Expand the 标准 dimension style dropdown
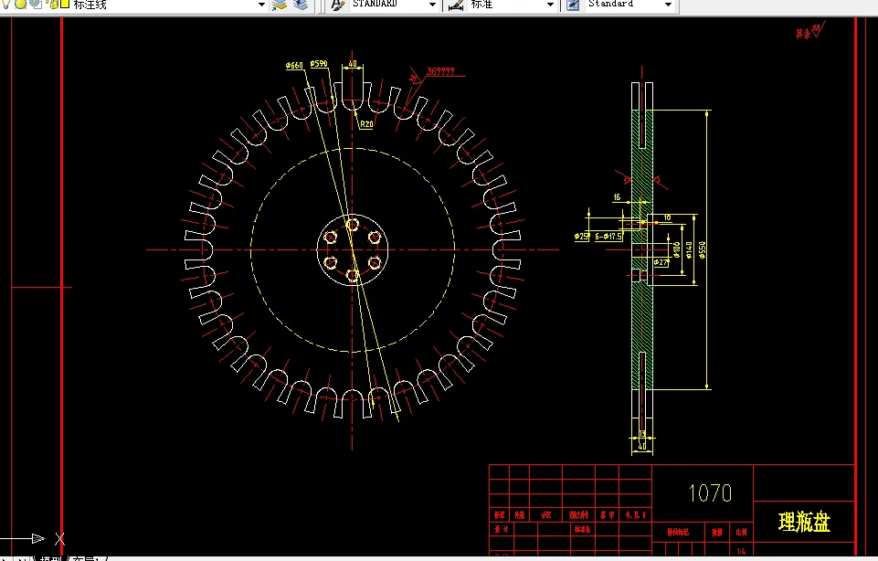The width and height of the screenshot is (878, 561). pos(550,5)
